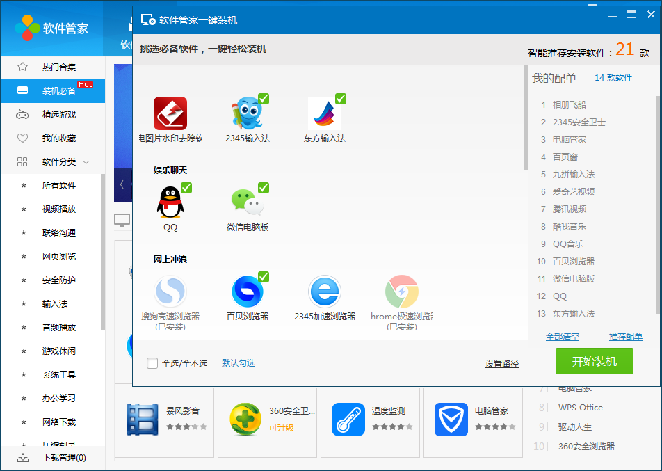This screenshot has height=471, width=662.
Task: Toggle the 全选/全不选 checkbox
Action: pos(152,363)
